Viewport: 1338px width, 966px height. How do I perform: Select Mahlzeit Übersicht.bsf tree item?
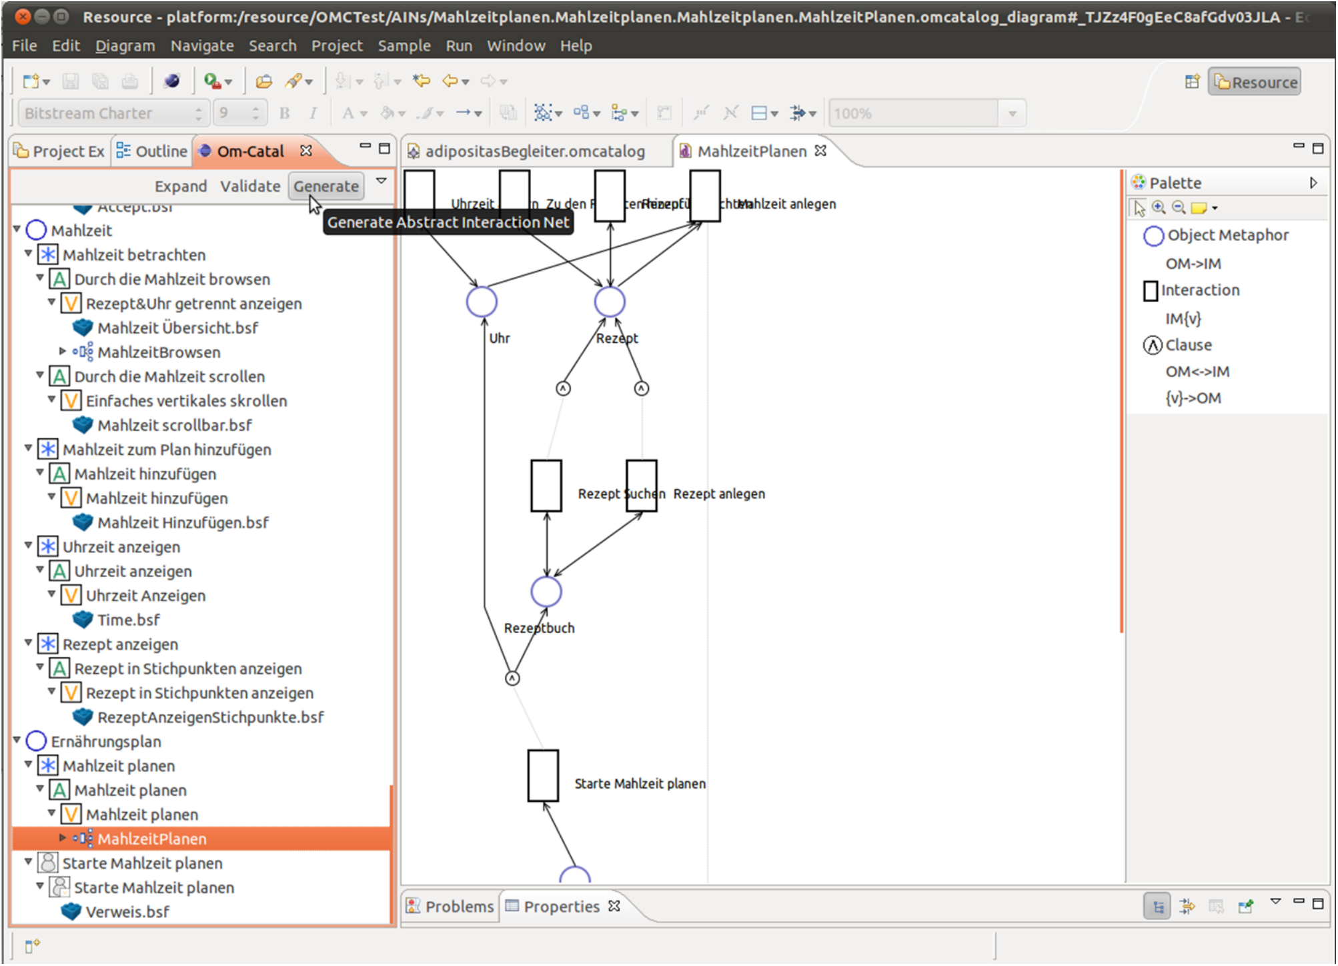[165, 328]
